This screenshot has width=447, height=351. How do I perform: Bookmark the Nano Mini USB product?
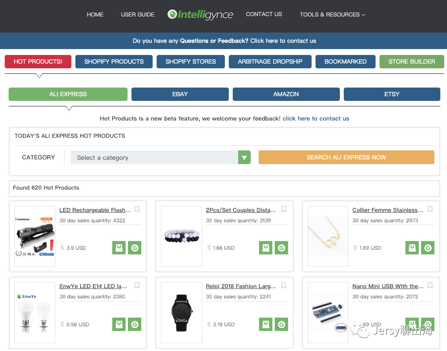coord(430,286)
